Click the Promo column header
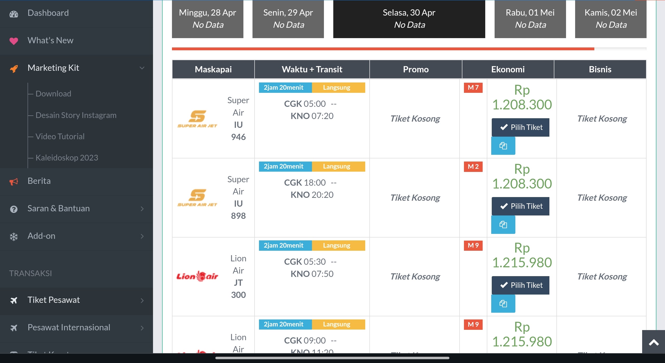 [416, 69]
